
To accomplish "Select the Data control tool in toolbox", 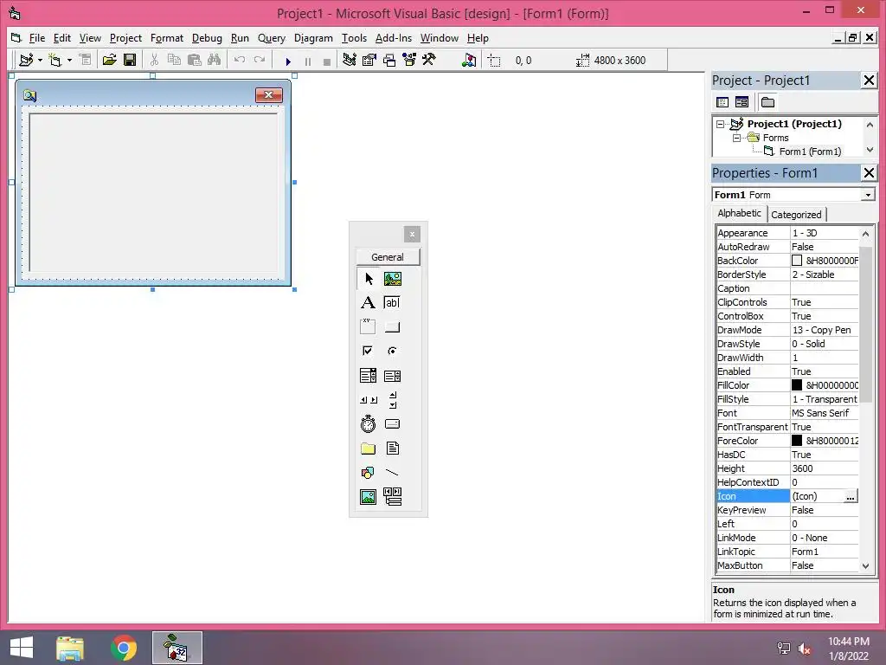I will tap(392, 496).
